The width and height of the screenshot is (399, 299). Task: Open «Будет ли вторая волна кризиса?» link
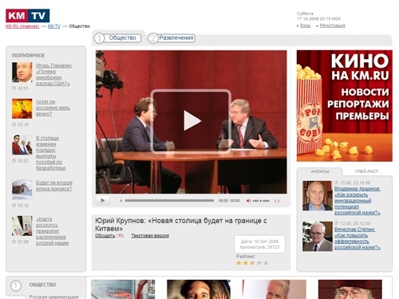pos(54,186)
